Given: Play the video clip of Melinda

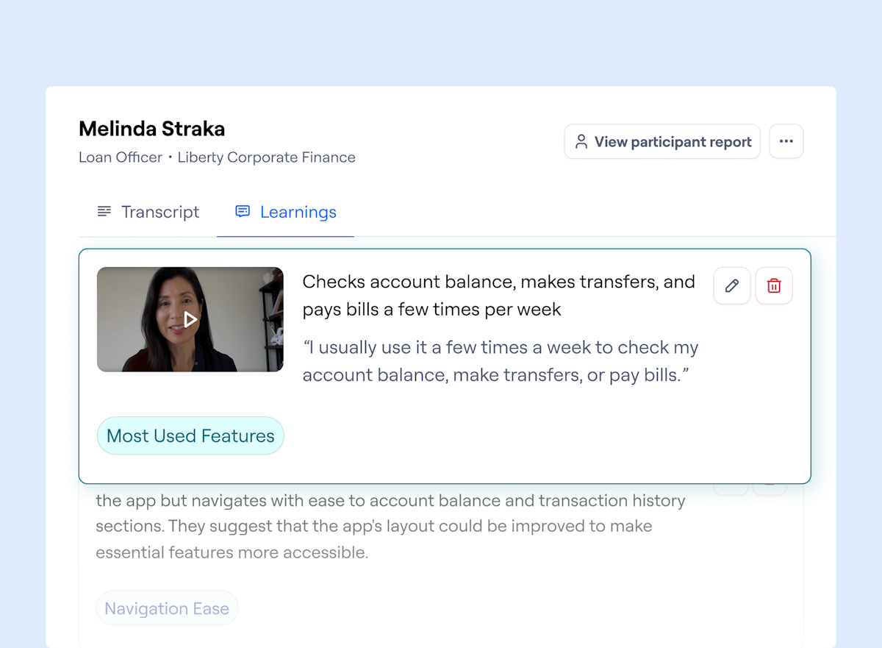Looking at the screenshot, I should [190, 319].
